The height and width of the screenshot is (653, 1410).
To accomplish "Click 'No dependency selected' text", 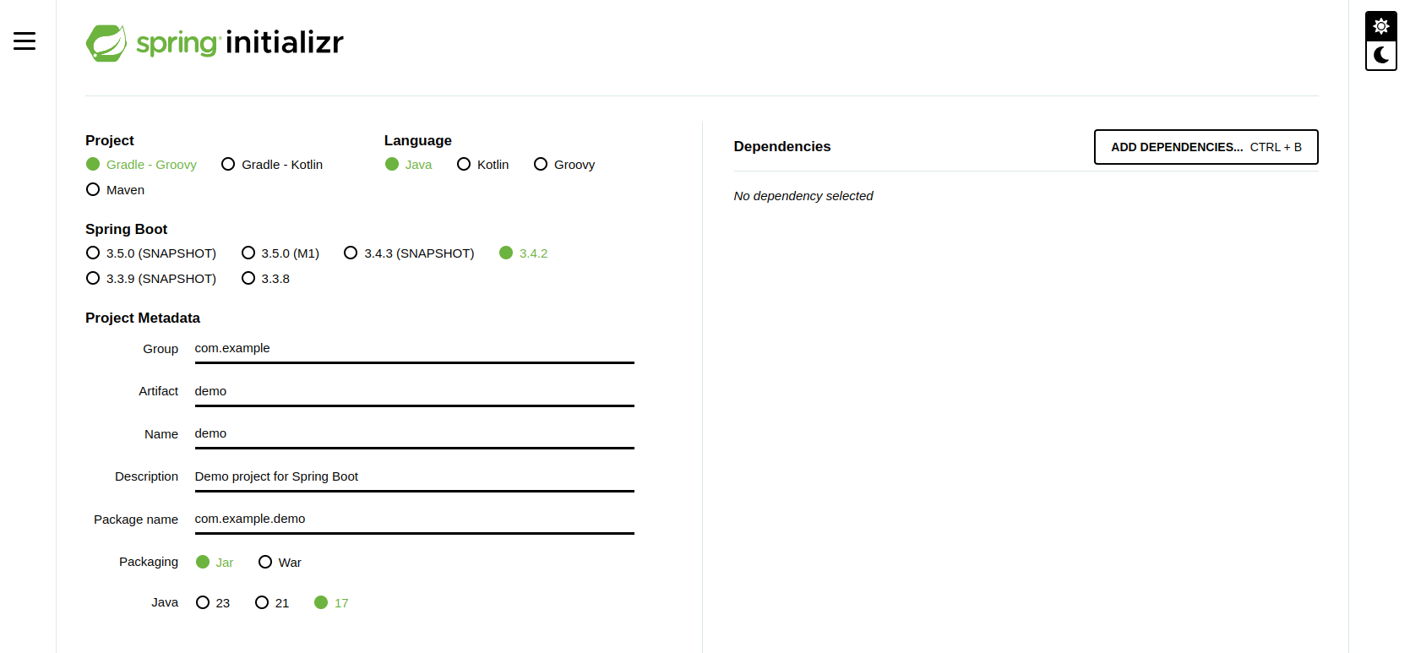I will (x=803, y=196).
